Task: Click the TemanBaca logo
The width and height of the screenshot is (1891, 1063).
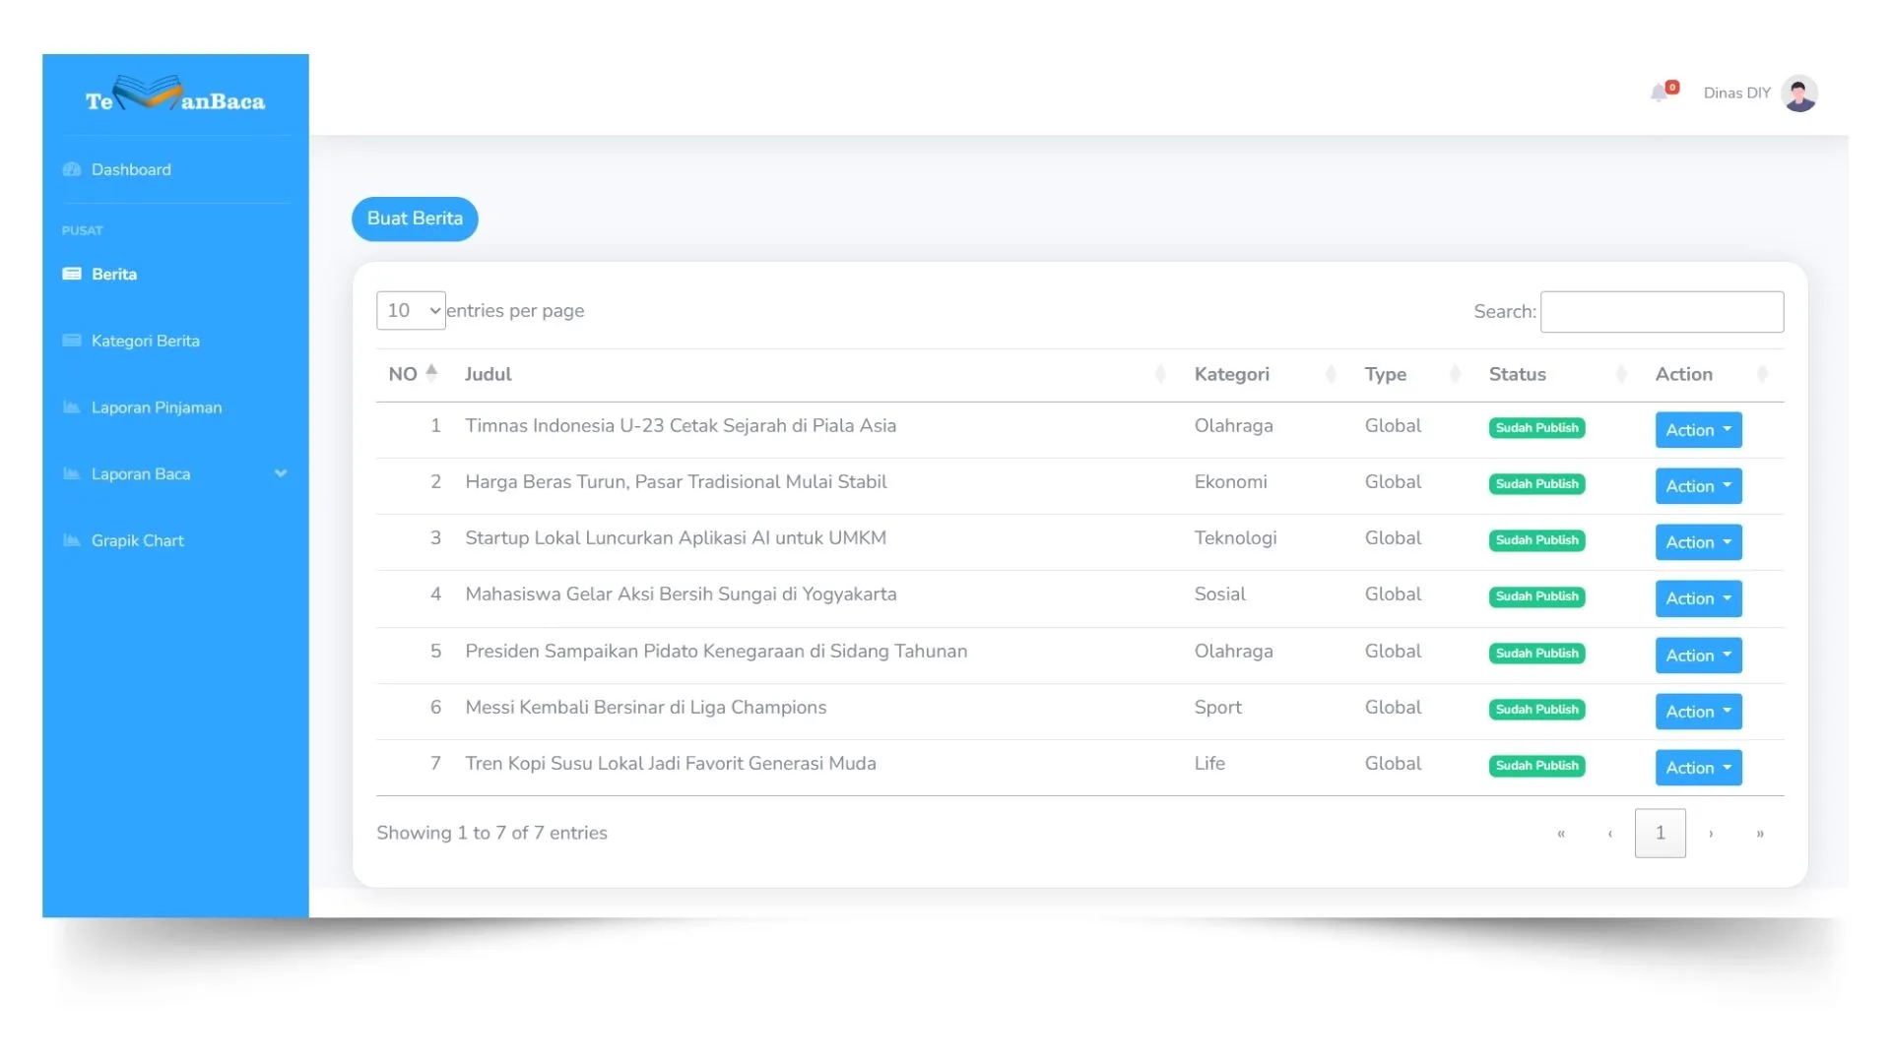Action: (x=175, y=96)
